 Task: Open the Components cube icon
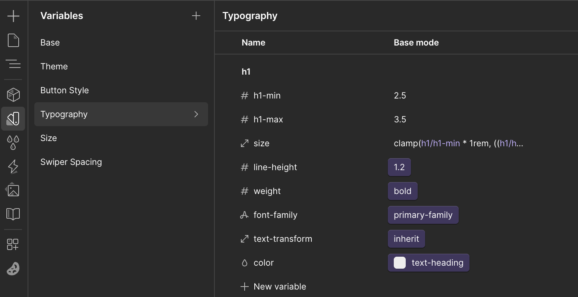(x=13, y=95)
